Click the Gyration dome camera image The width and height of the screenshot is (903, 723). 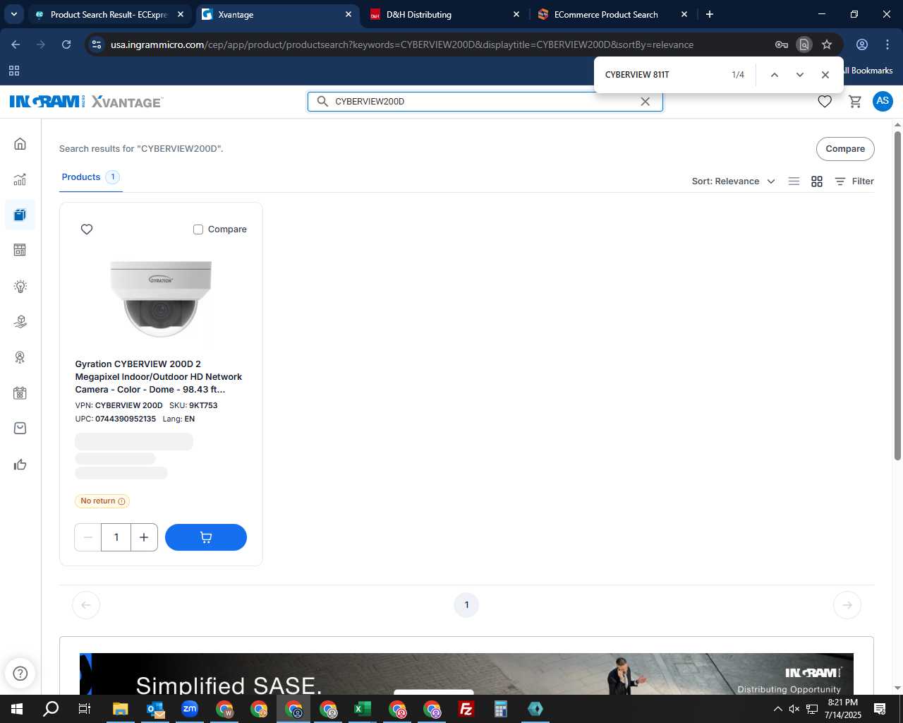(x=161, y=299)
